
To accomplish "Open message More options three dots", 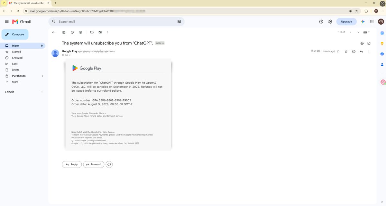I will [x=369, y=51].
